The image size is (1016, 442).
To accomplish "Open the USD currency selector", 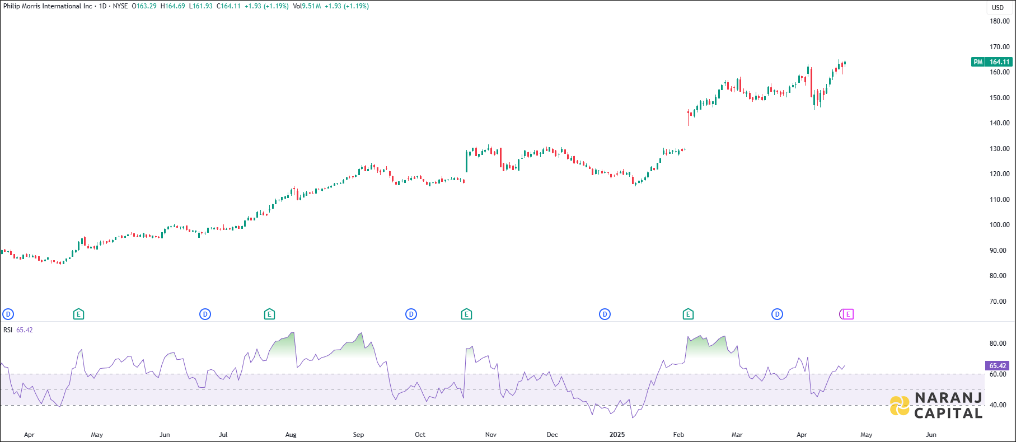I will (998, 8).
